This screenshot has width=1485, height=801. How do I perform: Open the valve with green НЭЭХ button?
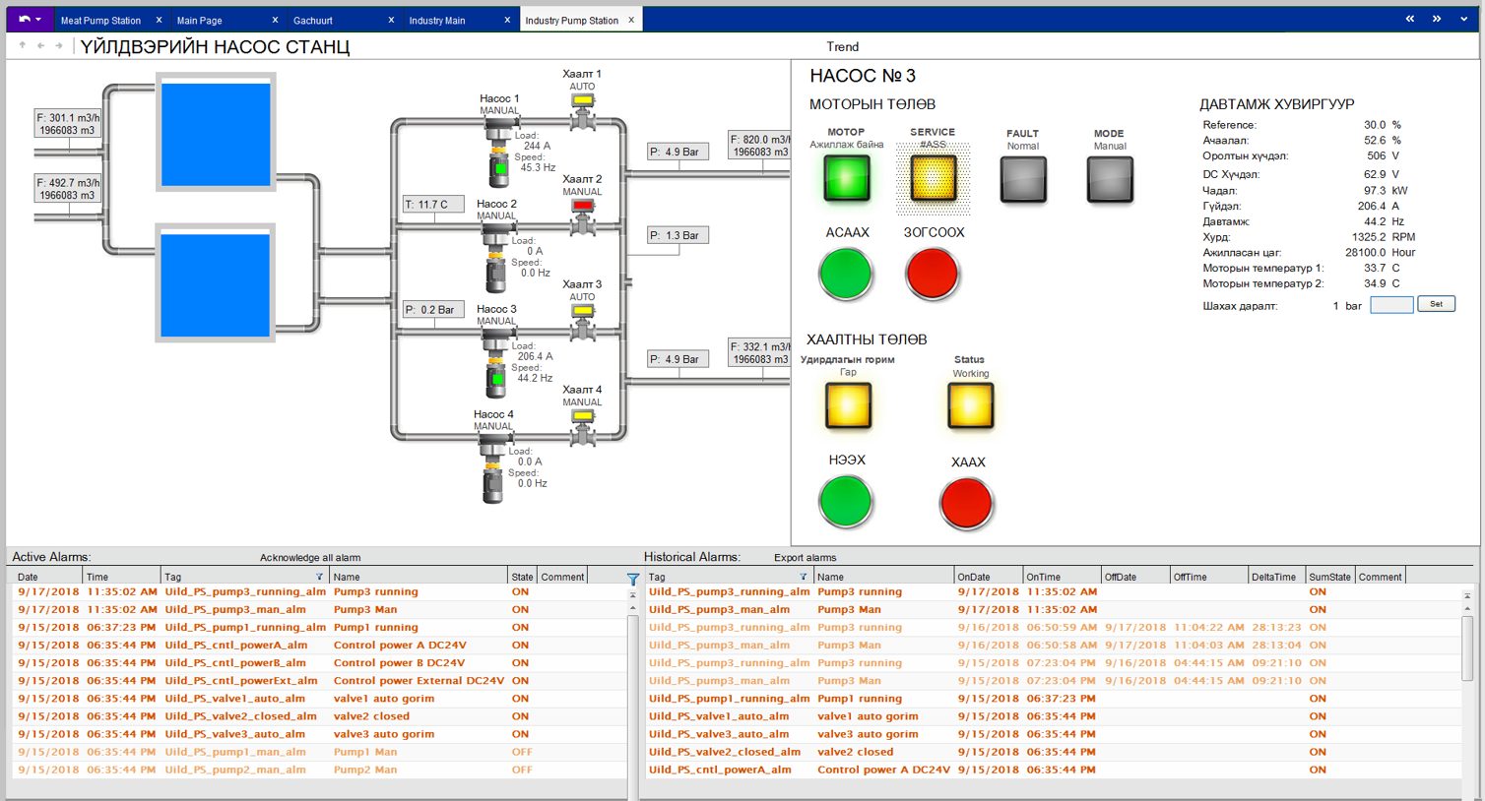coord(846,502)
